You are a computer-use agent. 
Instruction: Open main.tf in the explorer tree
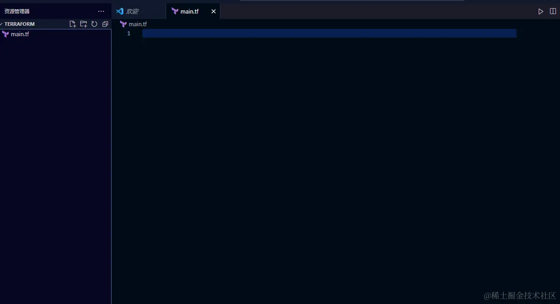point(55,34)
